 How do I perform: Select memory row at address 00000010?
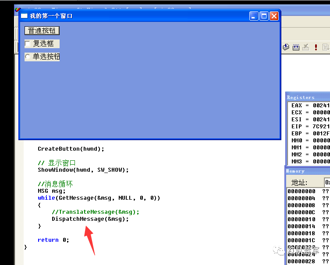click(x=309, y=219)
